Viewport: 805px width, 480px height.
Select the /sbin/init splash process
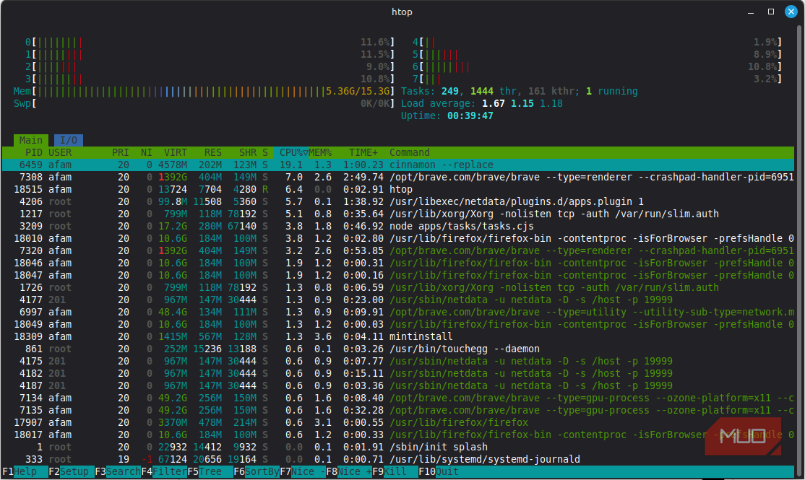point(398,447)
